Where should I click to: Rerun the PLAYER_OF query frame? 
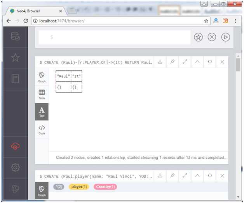coord(209,62)
